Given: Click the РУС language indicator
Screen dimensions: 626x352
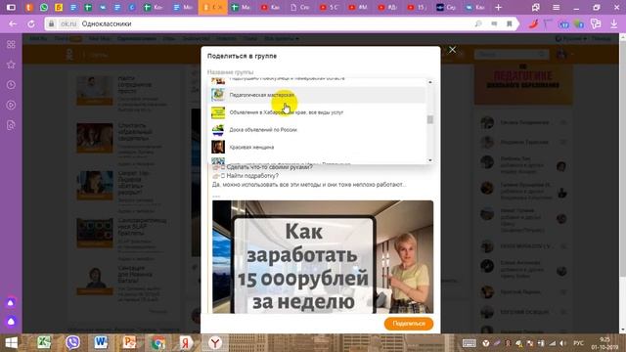Looking at the screenshot, I should click(x=578, y=343).
